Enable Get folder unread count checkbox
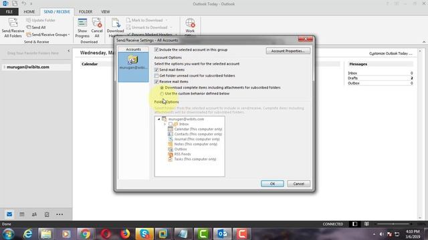The height and width of the screenshot is (240, 428). [156, 75]
